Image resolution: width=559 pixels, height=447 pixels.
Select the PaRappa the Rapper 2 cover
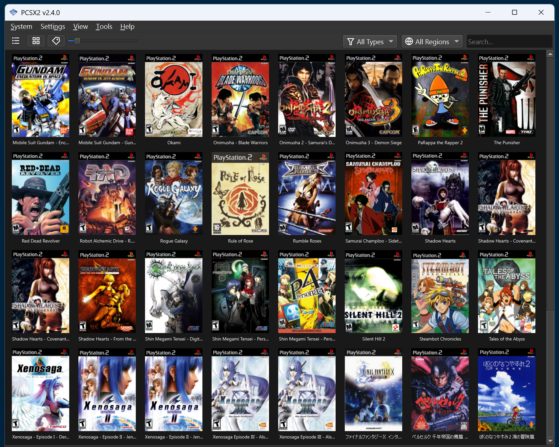tap(440, 95)
